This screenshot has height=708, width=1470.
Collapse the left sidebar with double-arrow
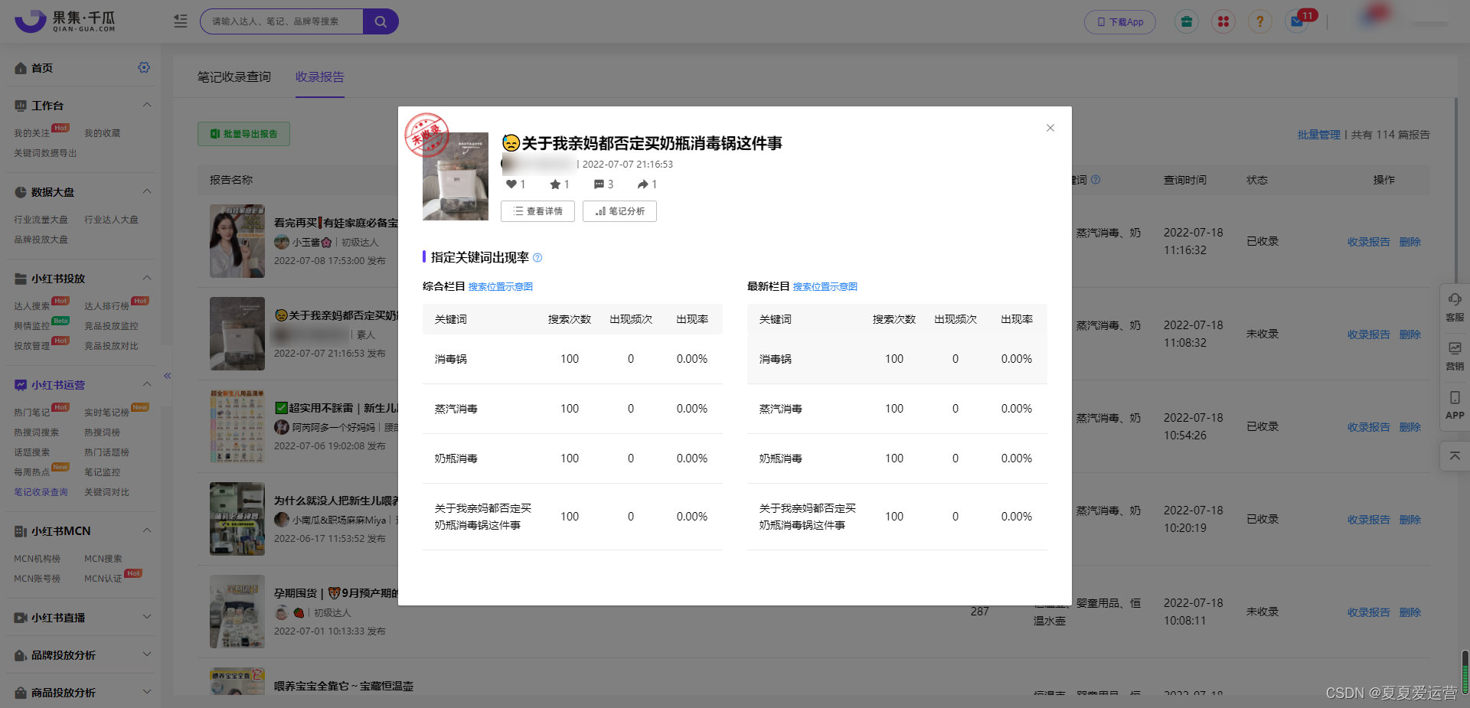tap(167, 375)
